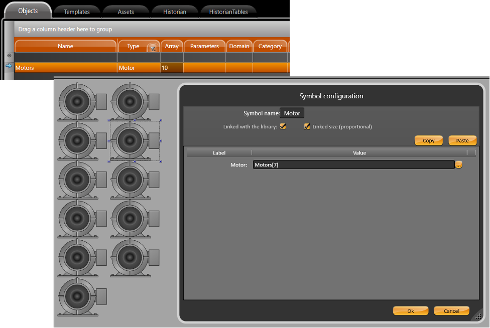
Task: Select the top-left motor symbol
Action: pos(82,102)
